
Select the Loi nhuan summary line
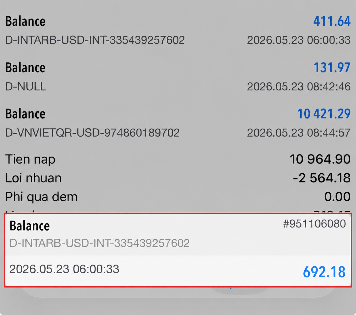point(178,178)
